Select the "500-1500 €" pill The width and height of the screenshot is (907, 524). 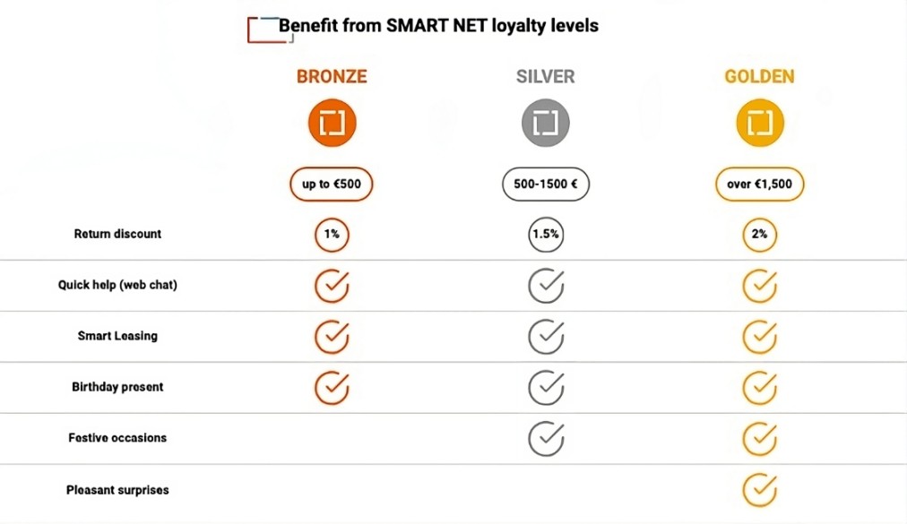coord(545,185)
